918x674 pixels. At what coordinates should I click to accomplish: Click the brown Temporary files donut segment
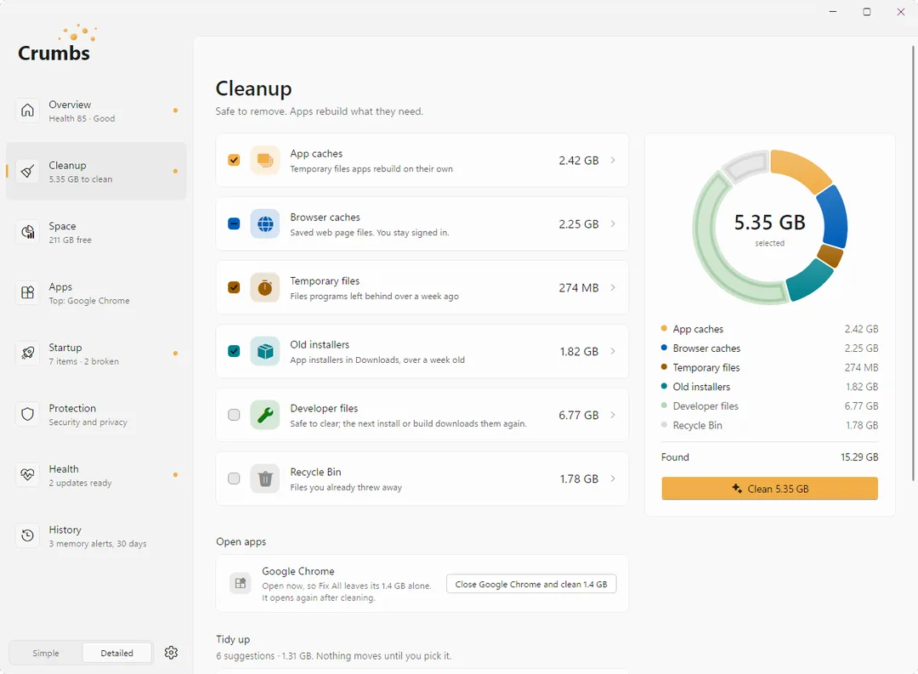click(830, 256)
